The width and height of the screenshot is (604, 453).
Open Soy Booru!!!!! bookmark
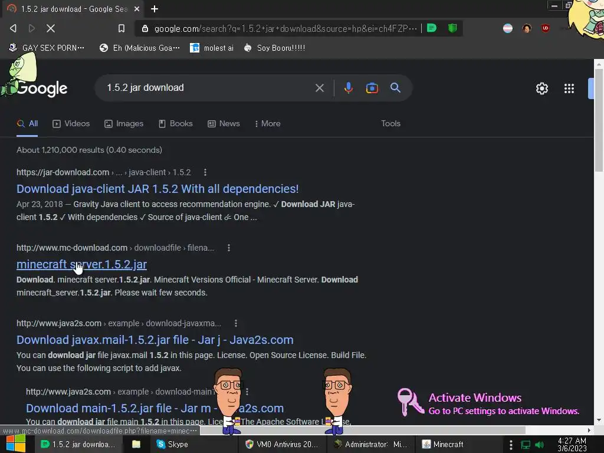tap(275, 48)
